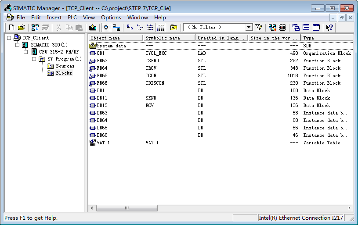
Task: Open the View menu
Action: [89, 18]
